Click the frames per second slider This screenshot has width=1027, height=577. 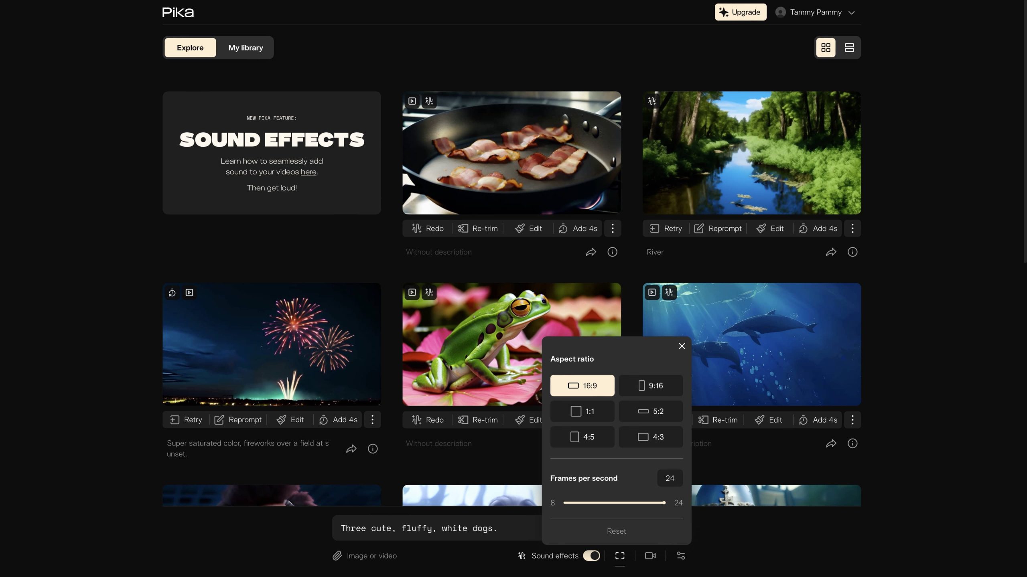point(614,502)
